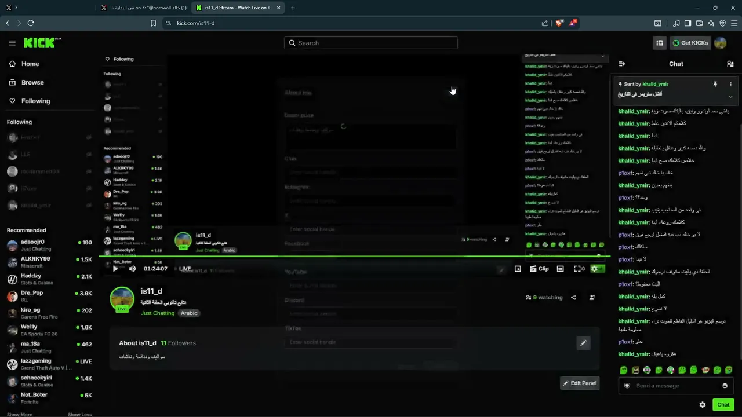Click the Edit Panel button
Viewport: 742px width, 417px height.
[x=580, y=383]
